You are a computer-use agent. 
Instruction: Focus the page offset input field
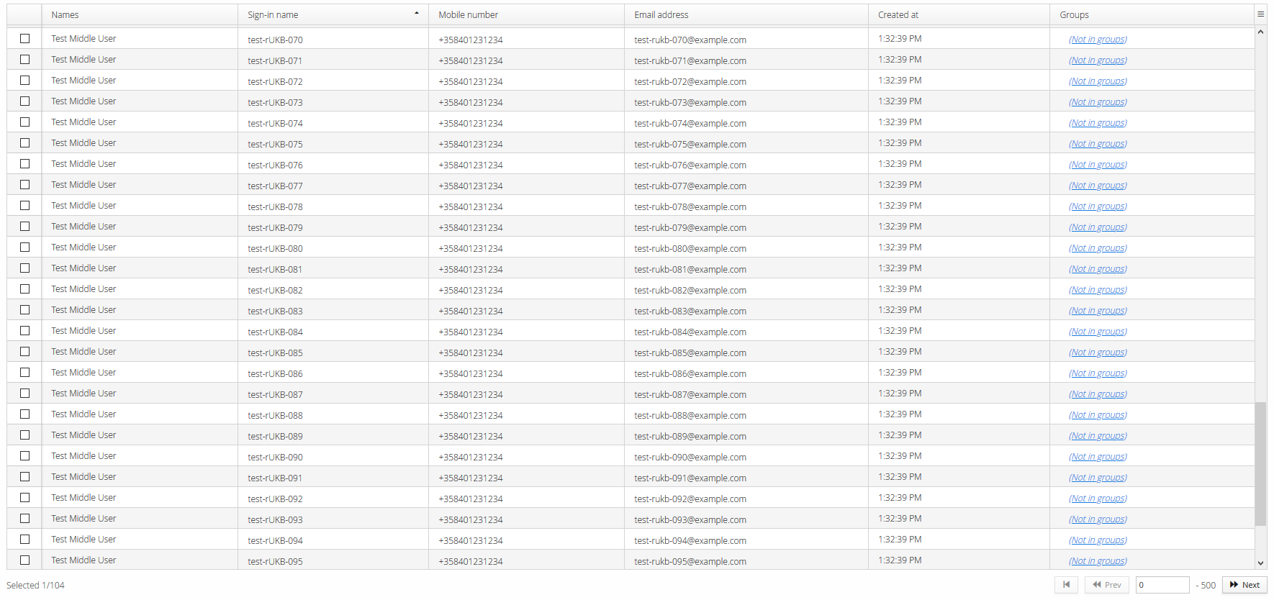tap(1162, 585)
